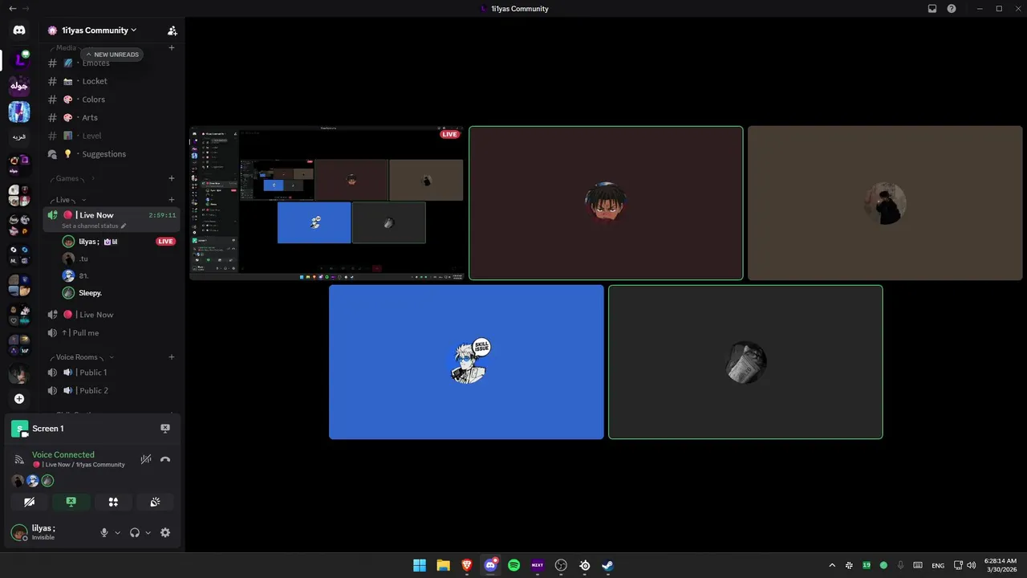Collapse the Live category

pos(68,200)
